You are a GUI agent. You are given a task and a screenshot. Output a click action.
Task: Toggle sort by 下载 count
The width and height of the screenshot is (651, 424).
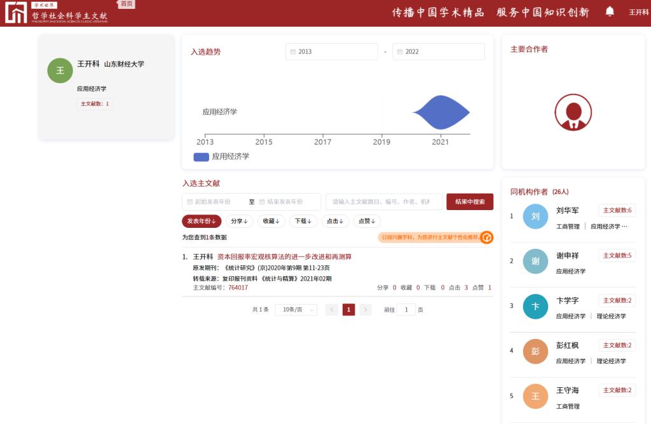(303, 221)
